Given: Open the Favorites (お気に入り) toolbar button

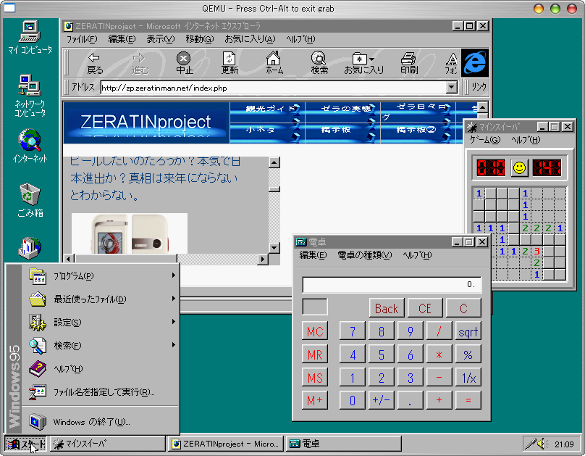Looking at the screenshot, I should point(363,63).
